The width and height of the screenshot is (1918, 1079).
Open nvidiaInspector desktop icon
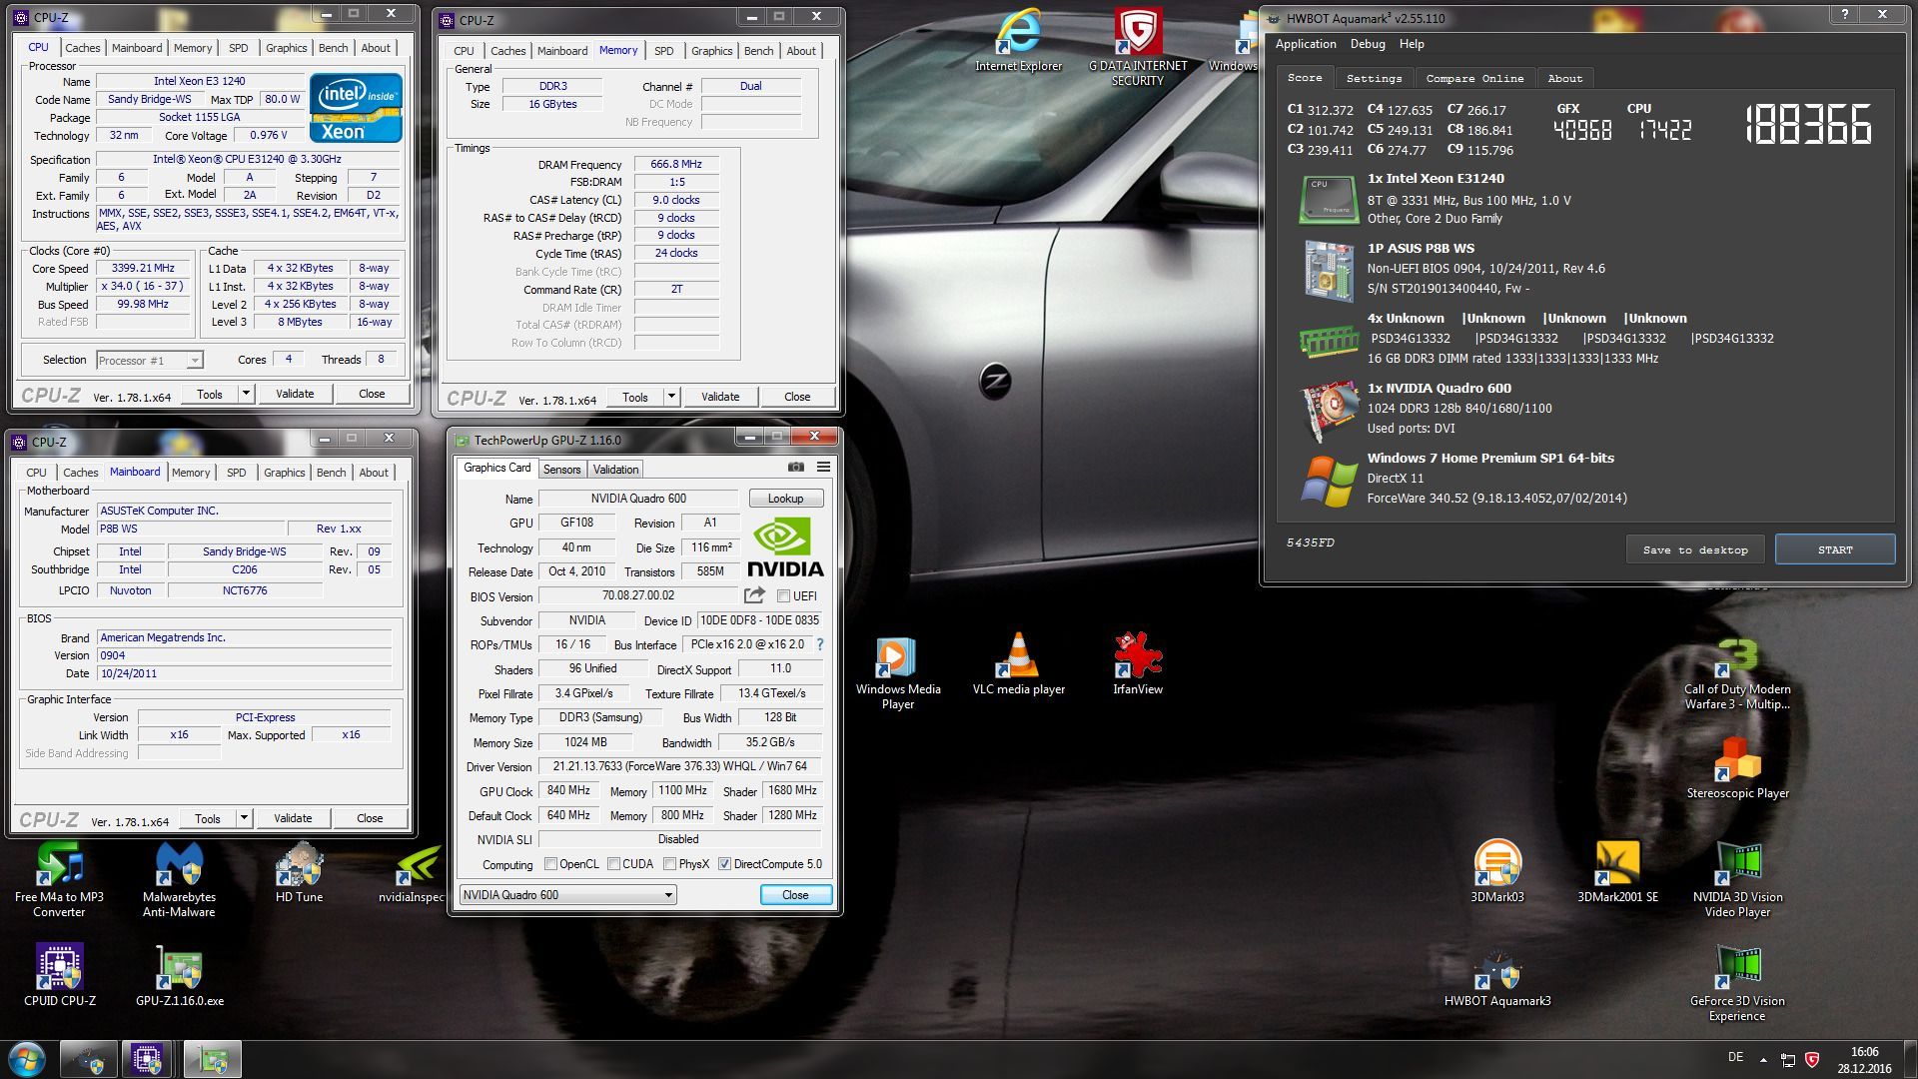coord(411,872)
